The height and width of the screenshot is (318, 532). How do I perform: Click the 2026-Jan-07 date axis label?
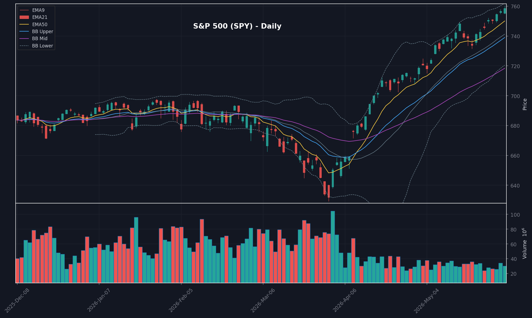99,300
